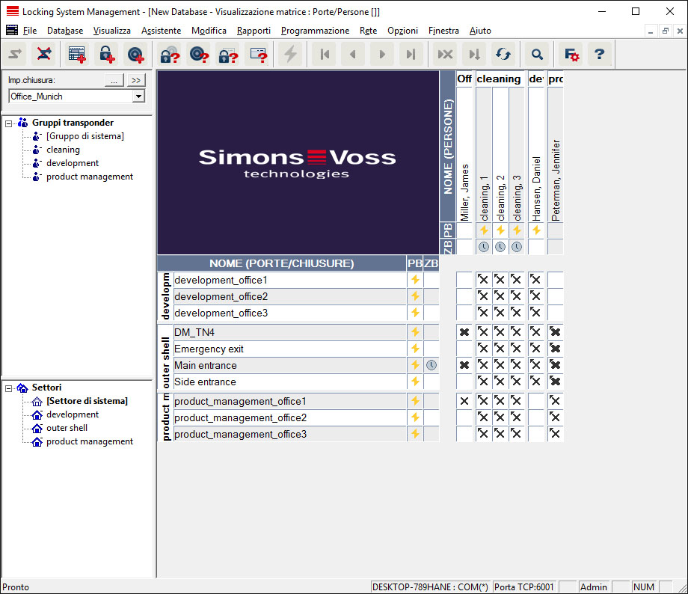The height and width of the screenshot is (594, 688).
Task: Click the new locking system table icon
Action: coord(77,54)
